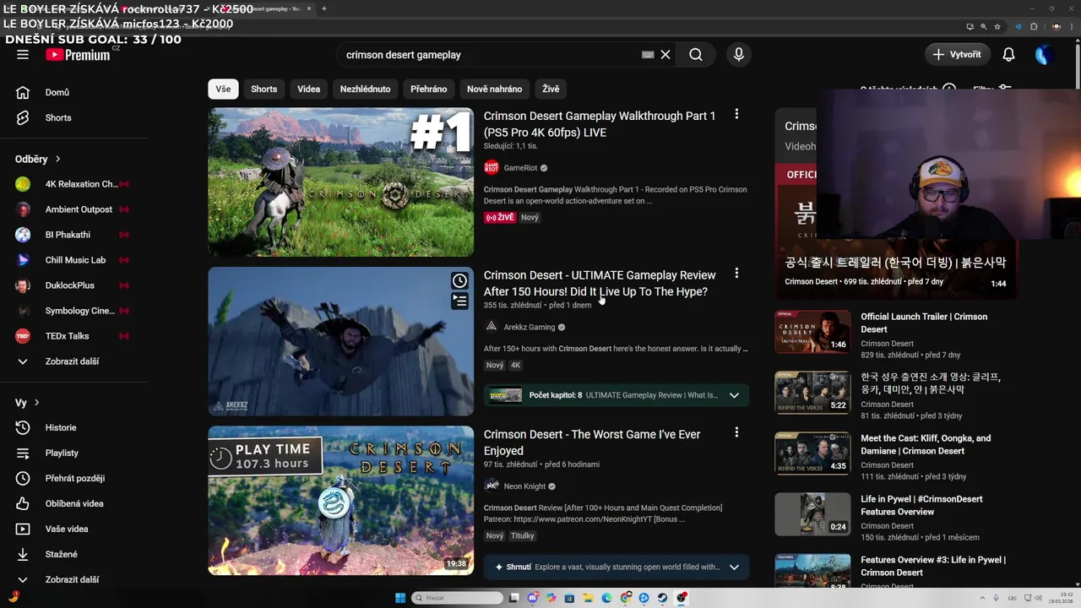Open more options for Arekkz Gaming video
The image size is (1081, 608).
click(736, 273)
